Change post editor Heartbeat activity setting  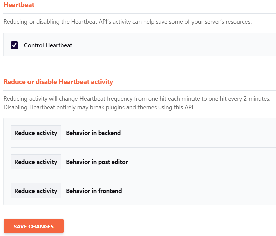click(x=36, y=162)
